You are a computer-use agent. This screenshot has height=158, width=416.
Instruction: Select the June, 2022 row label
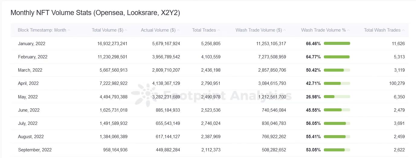click(x=29, y=110)
